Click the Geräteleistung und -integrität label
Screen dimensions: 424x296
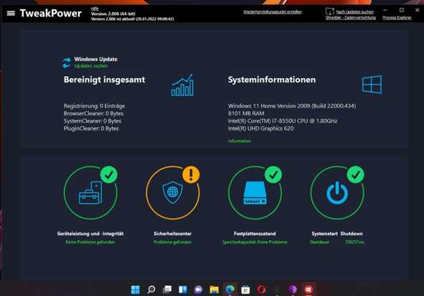[x=90, y=234]
